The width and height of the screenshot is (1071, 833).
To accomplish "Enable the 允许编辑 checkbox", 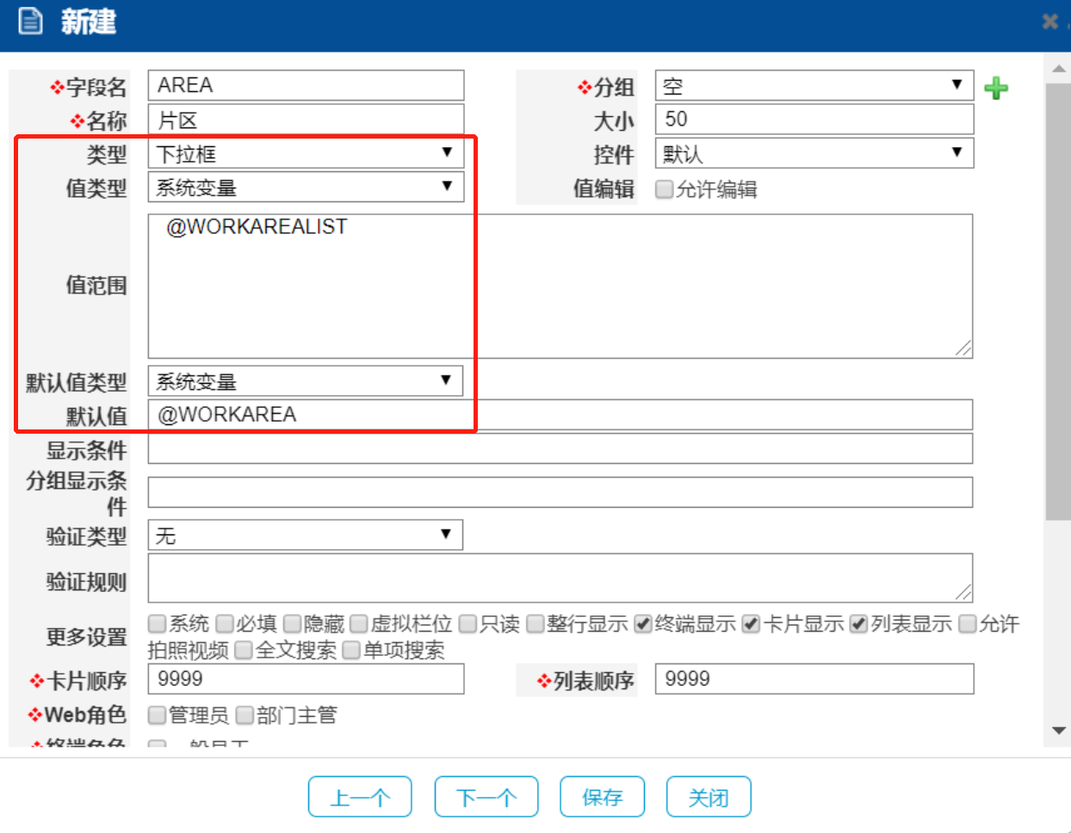I will click(x=664, y=189).
